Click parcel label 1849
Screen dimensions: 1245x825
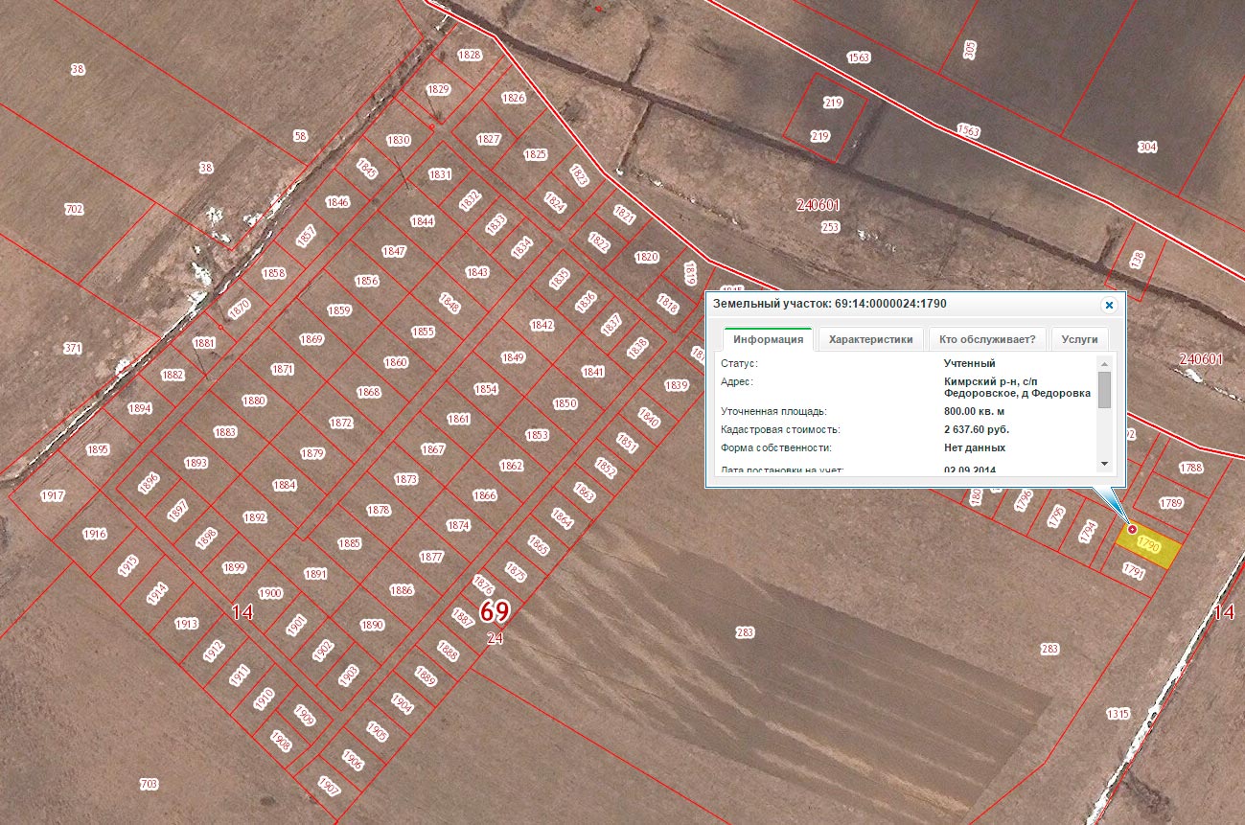(513, 357)
